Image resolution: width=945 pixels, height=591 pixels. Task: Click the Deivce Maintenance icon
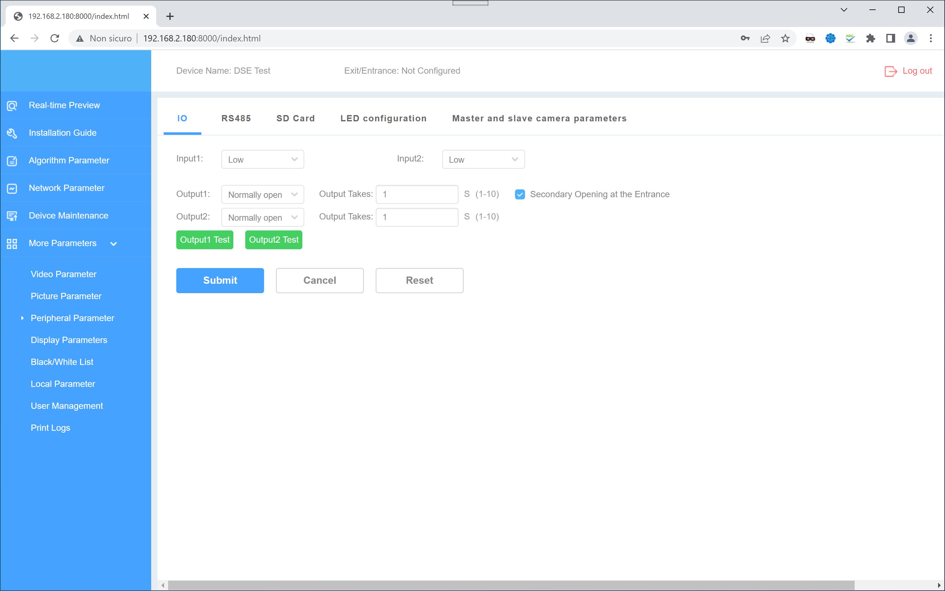[12, 216]
